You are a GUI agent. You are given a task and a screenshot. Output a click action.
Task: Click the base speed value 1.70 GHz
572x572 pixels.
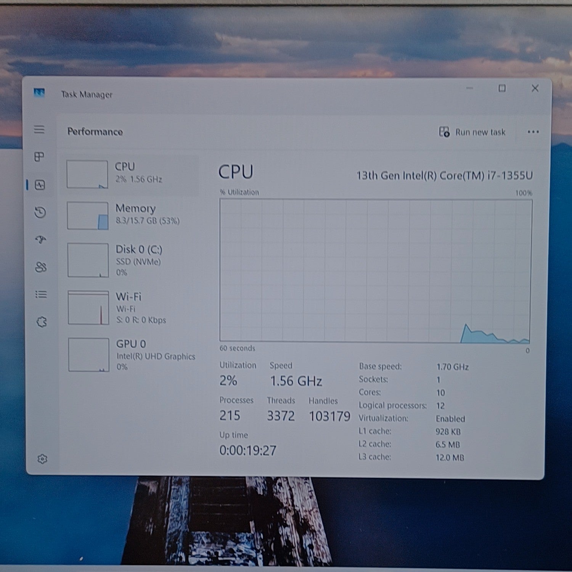pyautogui.click(x=452, y=367)
